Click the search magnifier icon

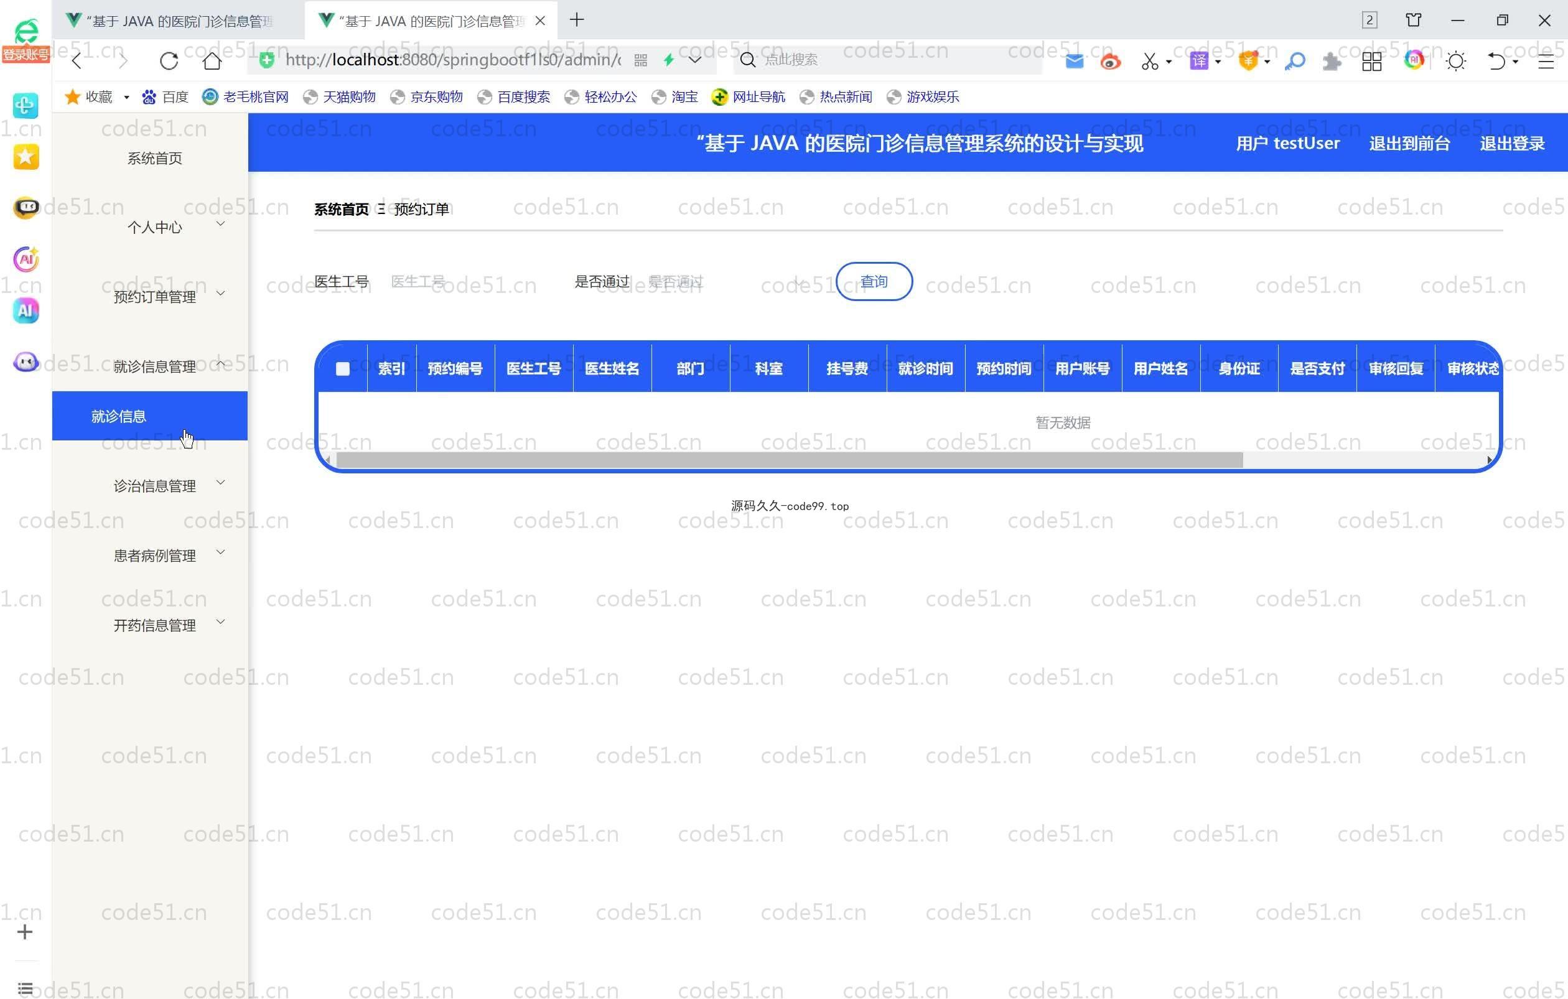click(748, 60)
